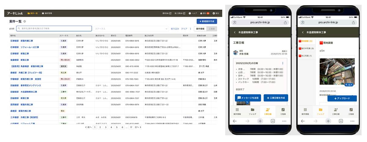367x142 pixels.
Task: Tap new tab plus on right phone
Action: [328, 121]
